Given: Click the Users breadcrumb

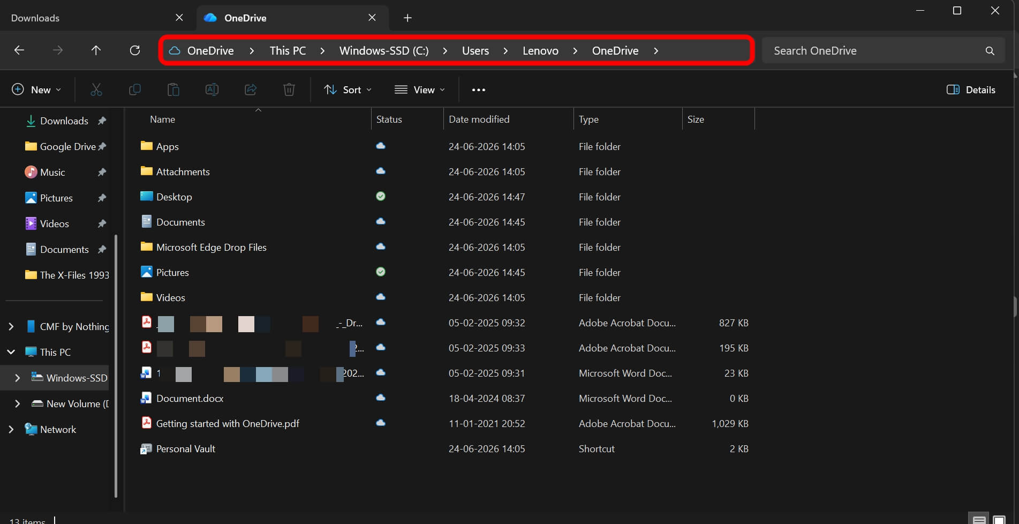Looking at the screenshot, I should 475,51.
